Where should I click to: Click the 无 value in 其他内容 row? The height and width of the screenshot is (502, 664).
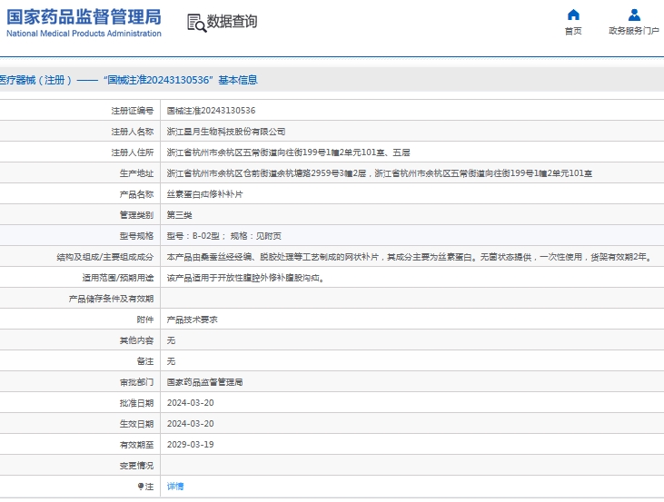[x=171, y=340]
